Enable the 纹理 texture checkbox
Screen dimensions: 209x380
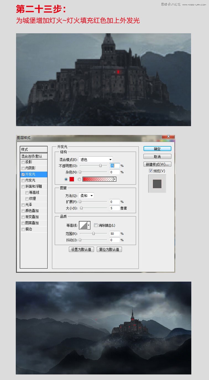coord(27,199)
